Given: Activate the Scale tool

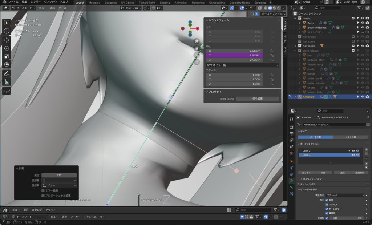Looking at the screenshot, I should click(7, 56).
